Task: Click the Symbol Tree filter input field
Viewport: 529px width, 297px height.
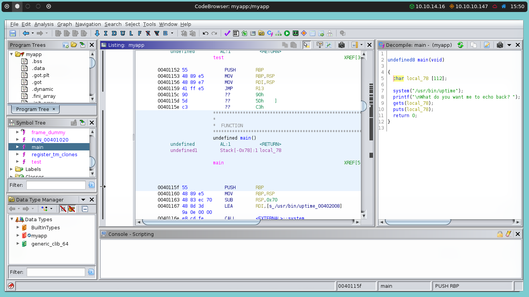Action: point(56,185)
